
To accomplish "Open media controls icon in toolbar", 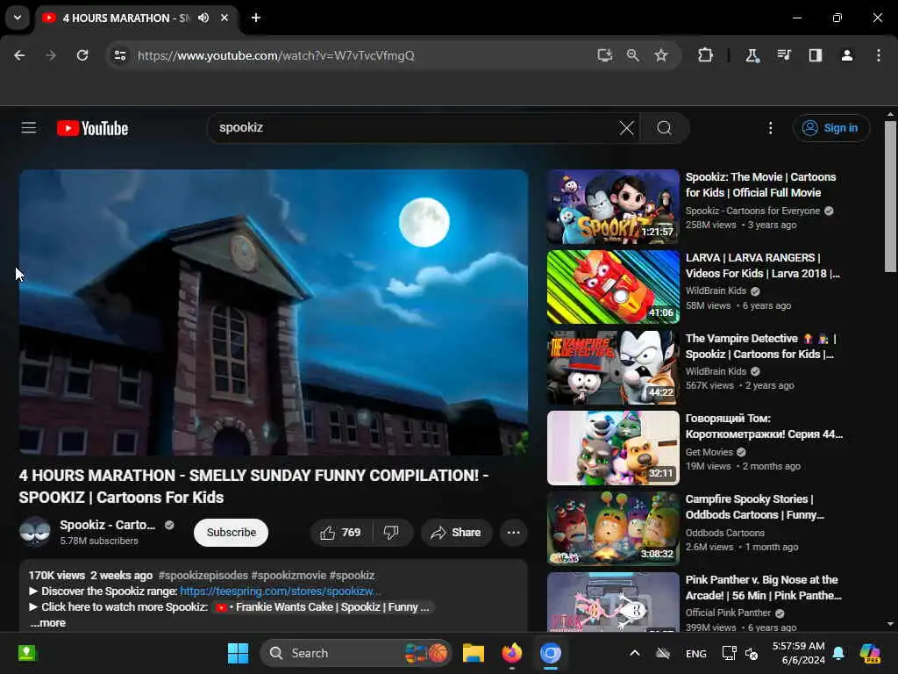I will [x=783, y=55].
